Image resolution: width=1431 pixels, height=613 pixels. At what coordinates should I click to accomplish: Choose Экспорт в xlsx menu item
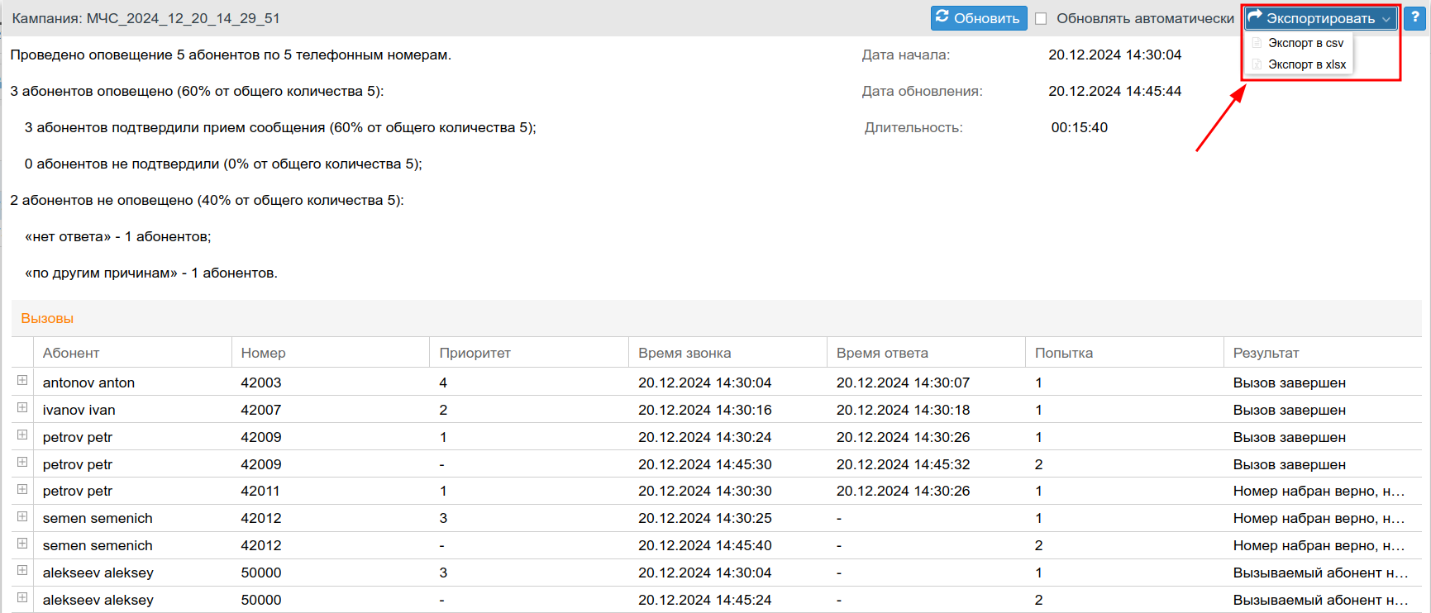1306,64
